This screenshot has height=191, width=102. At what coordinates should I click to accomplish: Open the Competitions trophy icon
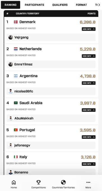click(x=38, y=182)
